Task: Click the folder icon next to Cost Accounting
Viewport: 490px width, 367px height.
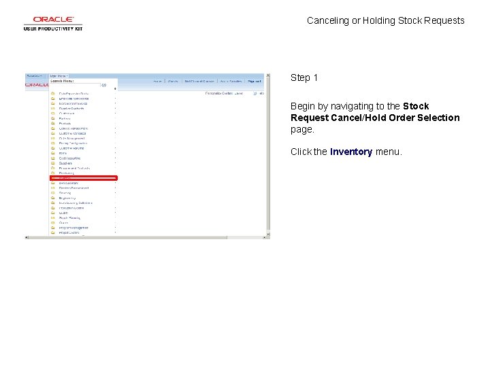Action: coord(53,158)
